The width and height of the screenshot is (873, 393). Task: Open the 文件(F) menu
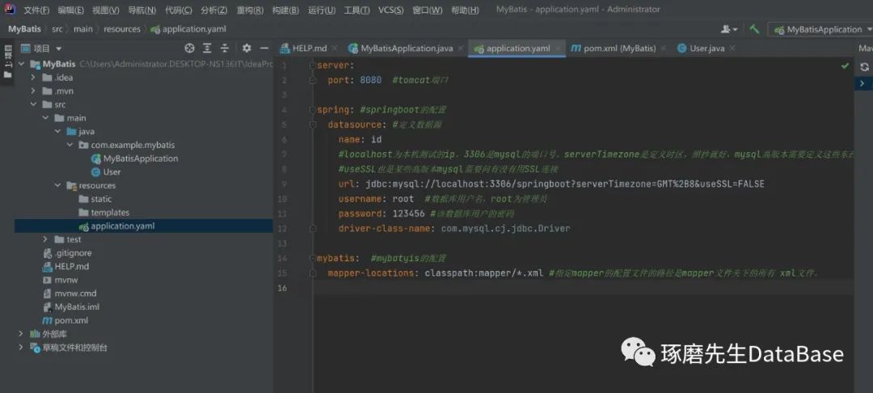point(36,10)
